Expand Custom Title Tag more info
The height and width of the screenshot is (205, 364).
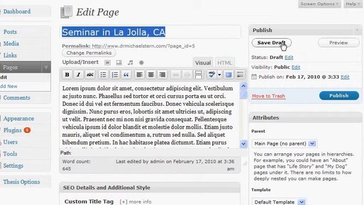[135, 202]
